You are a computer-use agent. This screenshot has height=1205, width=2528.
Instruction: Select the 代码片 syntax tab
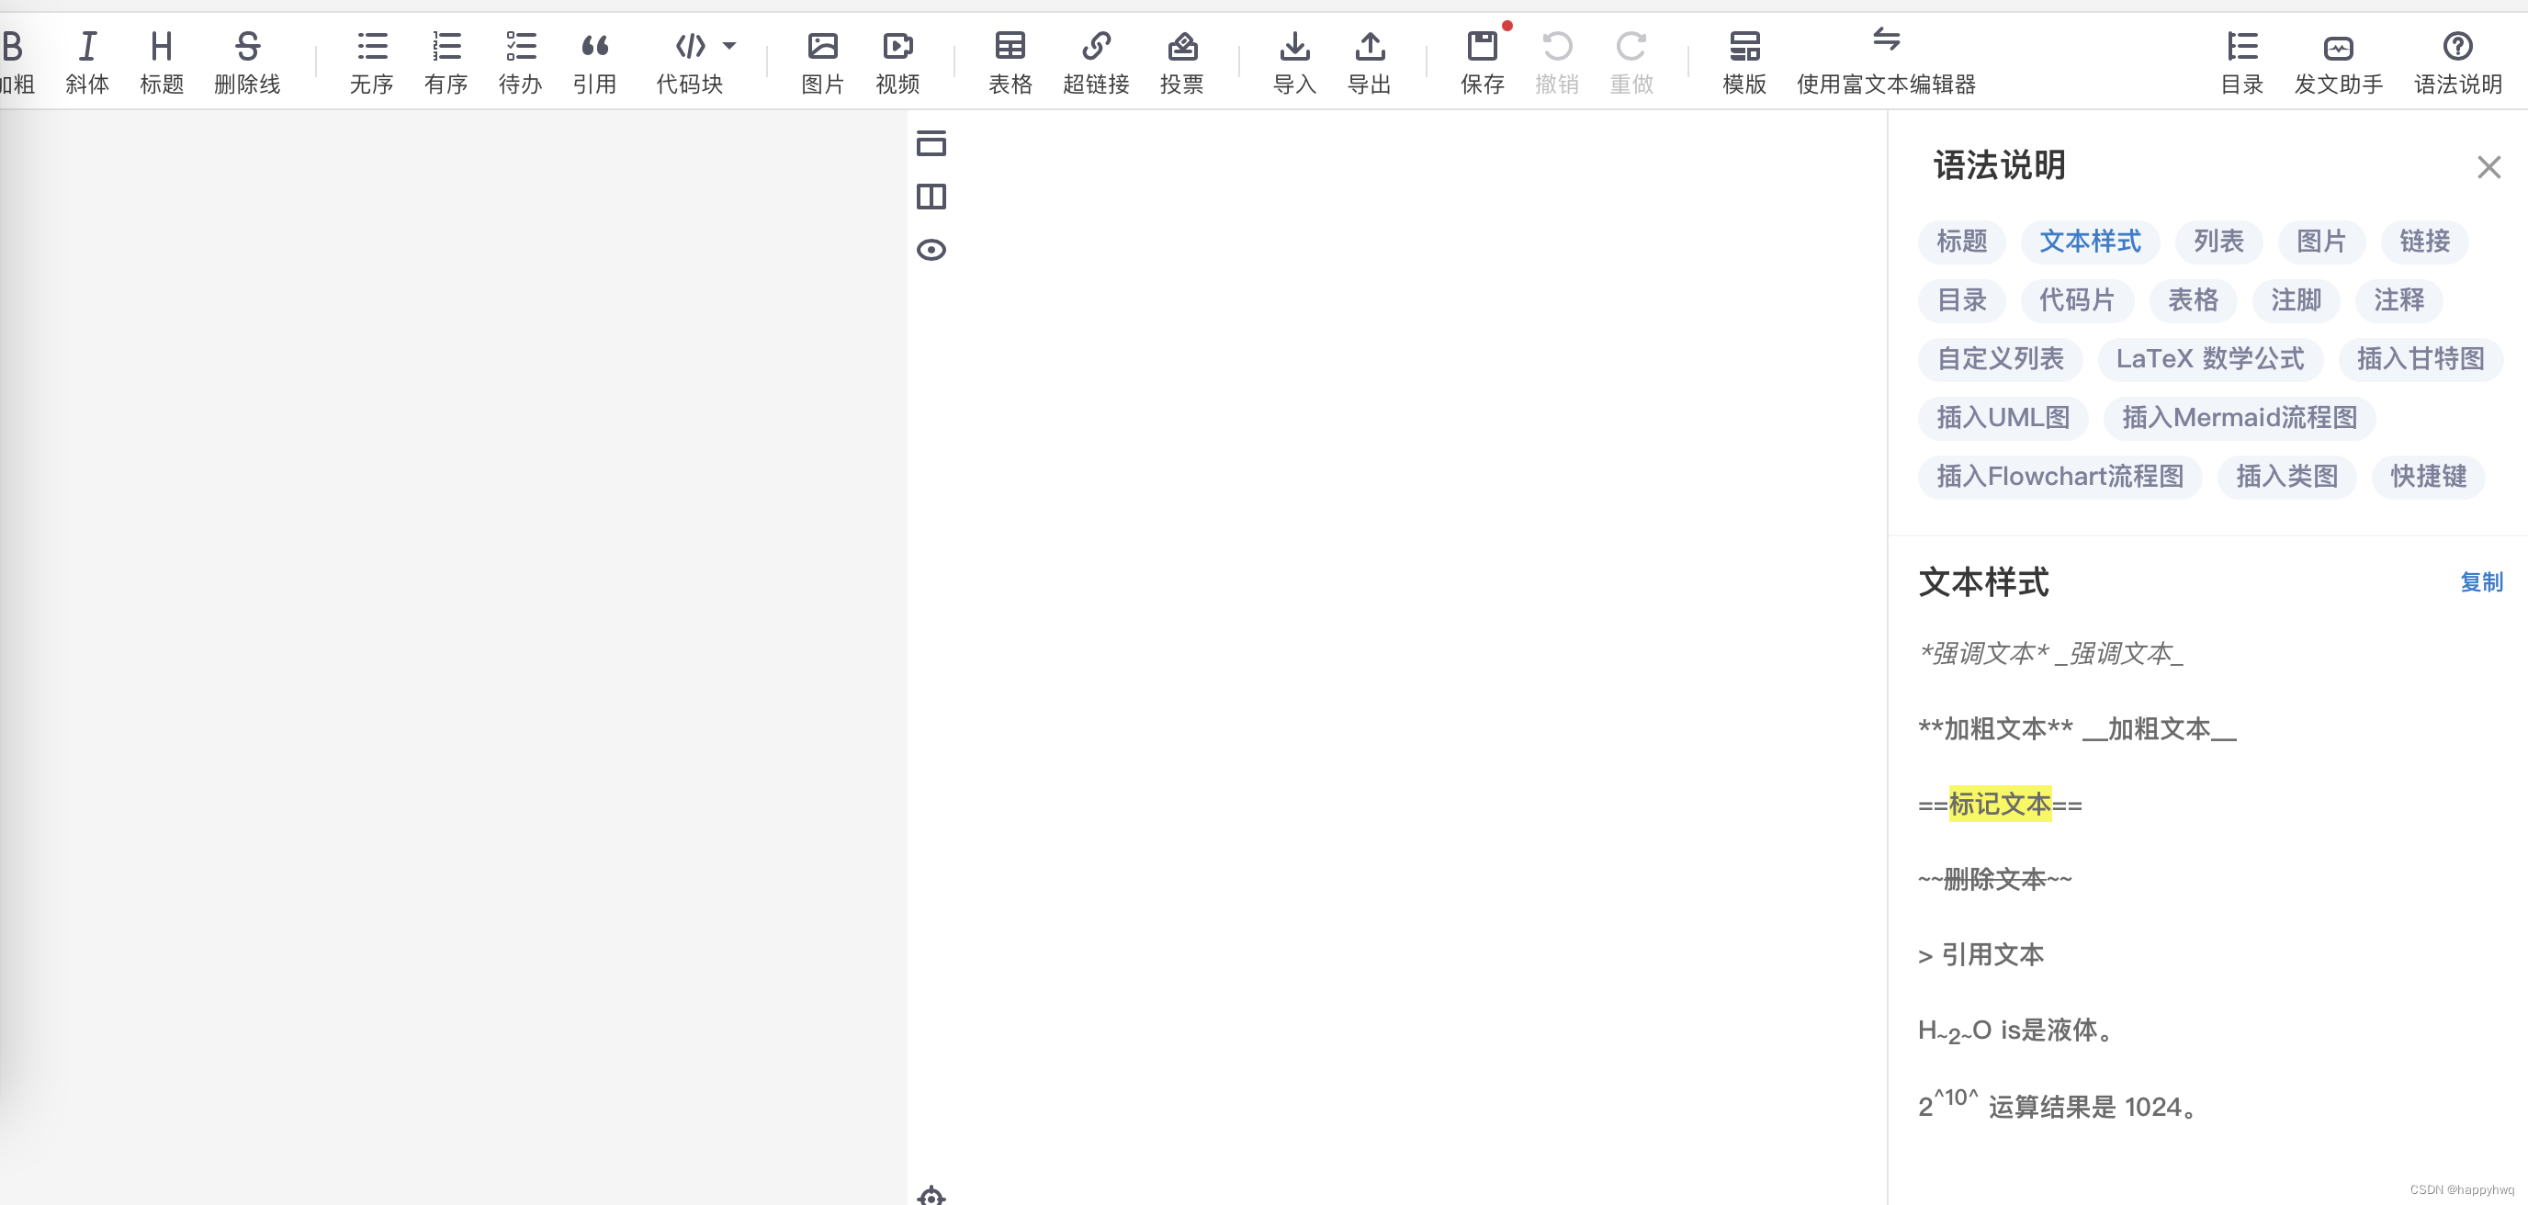2077,300
